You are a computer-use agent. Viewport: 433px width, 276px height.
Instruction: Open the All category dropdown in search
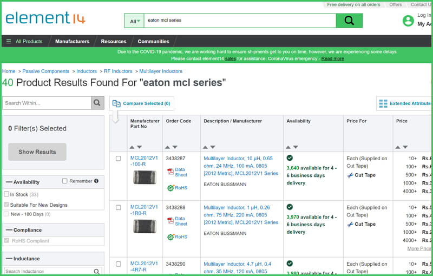(134, 21)
